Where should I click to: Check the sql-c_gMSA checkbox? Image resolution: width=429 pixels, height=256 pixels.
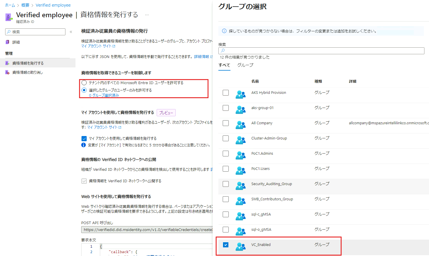pos(226,214)
